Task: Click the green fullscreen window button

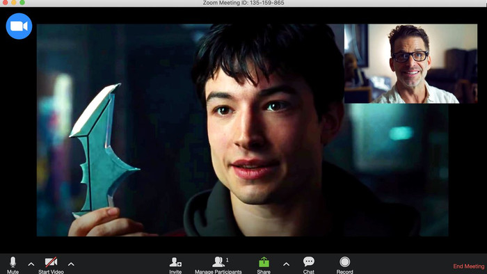Action: pos(22,2)
